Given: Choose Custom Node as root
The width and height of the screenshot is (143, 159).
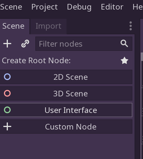Looking at the screenshot, I should click(x=66, y=126).
